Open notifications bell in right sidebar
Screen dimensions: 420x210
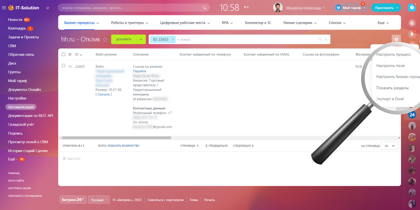[412, 34]
